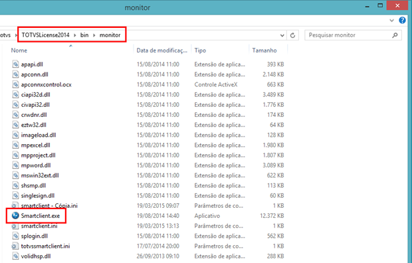This screenshot has height=263, width=412.
Task: Sort files by Tipo column
Action: tap(200, 50)
